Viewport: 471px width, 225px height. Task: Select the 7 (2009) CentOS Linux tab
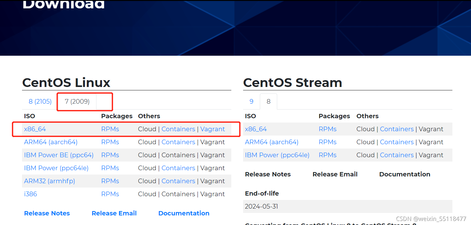[77, 102]
